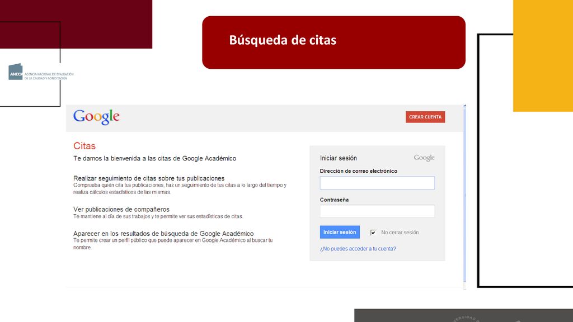The width and height of the screenshot is (573, 322).
Task: Click the Google logo in the page header
Action: click(96, 117)
